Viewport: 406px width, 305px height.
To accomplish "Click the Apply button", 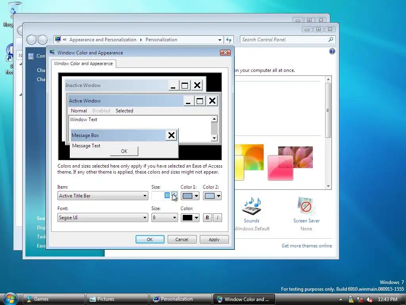I will pyautogui.click(x=214, y=239).
